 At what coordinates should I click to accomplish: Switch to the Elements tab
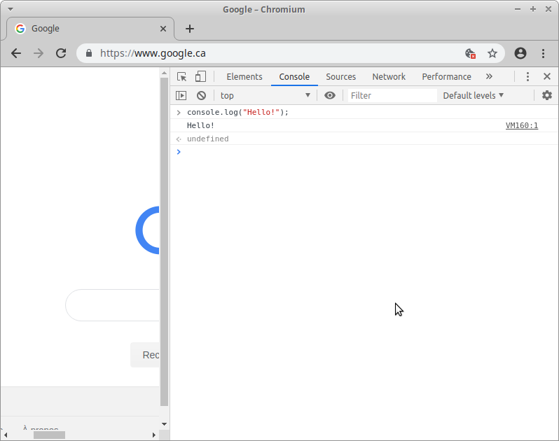(244, 77)
